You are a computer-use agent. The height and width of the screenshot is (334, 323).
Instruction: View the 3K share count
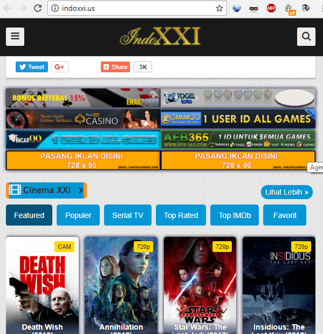click(143, 67)
